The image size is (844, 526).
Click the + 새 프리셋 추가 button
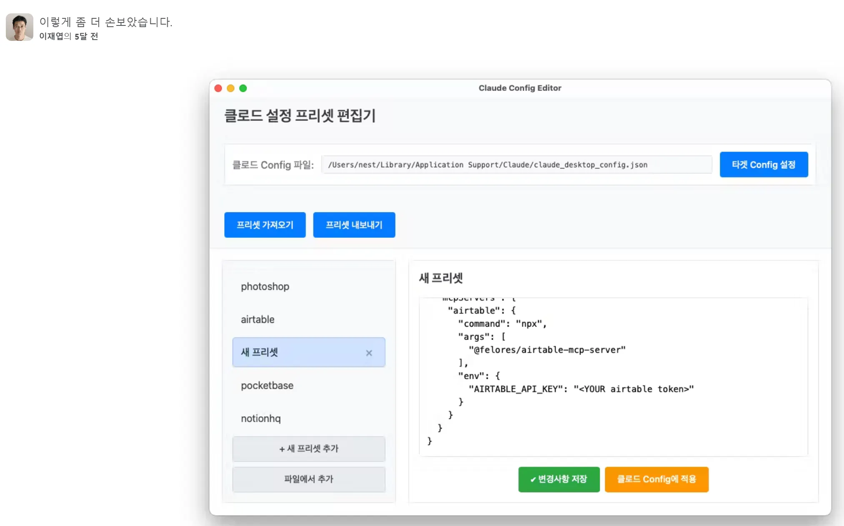(308, 449)
